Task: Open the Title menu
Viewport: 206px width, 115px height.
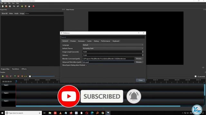Action: click(9, 3)
